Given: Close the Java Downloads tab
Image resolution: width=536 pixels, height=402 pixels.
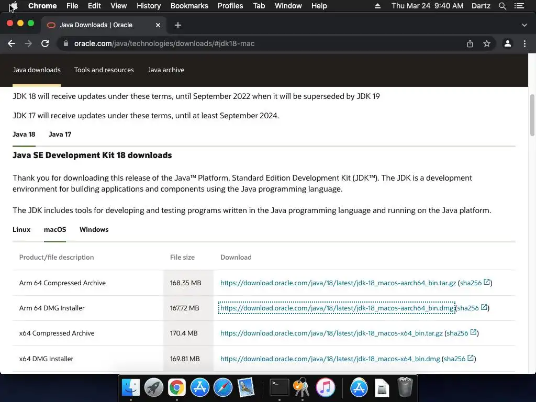Looking at the screenshot, I should [158, 25].
